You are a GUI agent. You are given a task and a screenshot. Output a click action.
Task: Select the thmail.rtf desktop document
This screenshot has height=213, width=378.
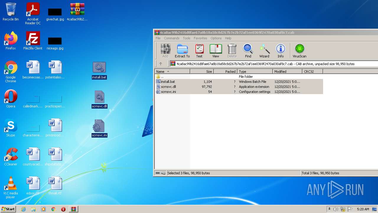pyautogui.click(x=55, y=186)
